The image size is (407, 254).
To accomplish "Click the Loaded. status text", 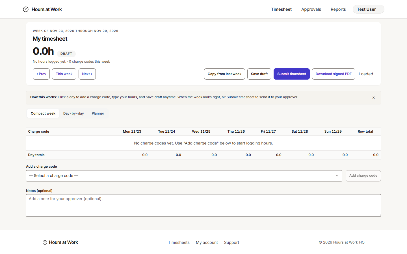I will 366,74.
